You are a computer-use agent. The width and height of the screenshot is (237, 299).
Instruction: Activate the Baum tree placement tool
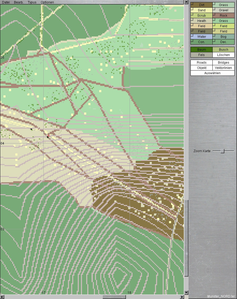[202, 50]
